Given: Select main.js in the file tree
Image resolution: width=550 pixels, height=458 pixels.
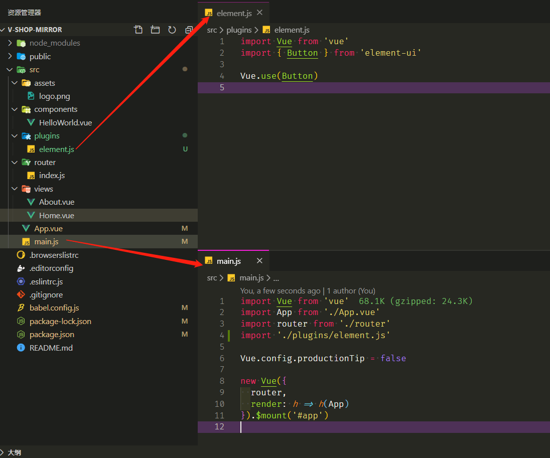Looking at the screenshot, I should coord(46,242).
